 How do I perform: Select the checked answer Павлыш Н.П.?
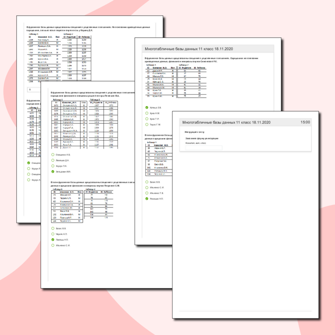[53, 239]
